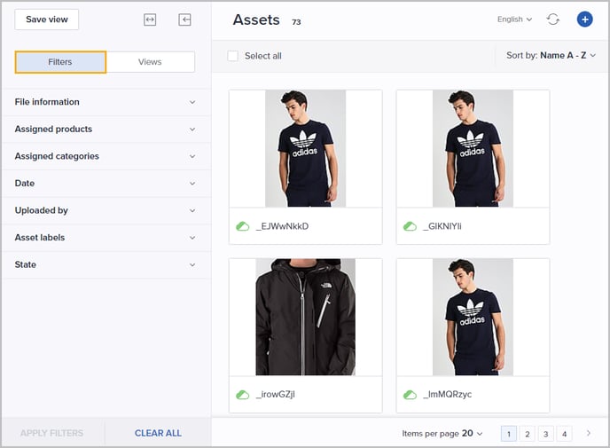Click the expand panel width icon
This screenshot has width=610, height=448.
(150, 20)
